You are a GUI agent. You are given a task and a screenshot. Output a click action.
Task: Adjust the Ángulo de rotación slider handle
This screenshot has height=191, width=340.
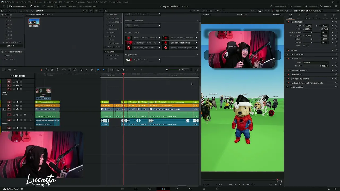[312, 32]
